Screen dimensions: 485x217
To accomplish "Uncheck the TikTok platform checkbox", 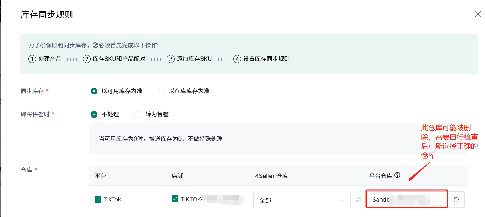I will click(98, 200).
